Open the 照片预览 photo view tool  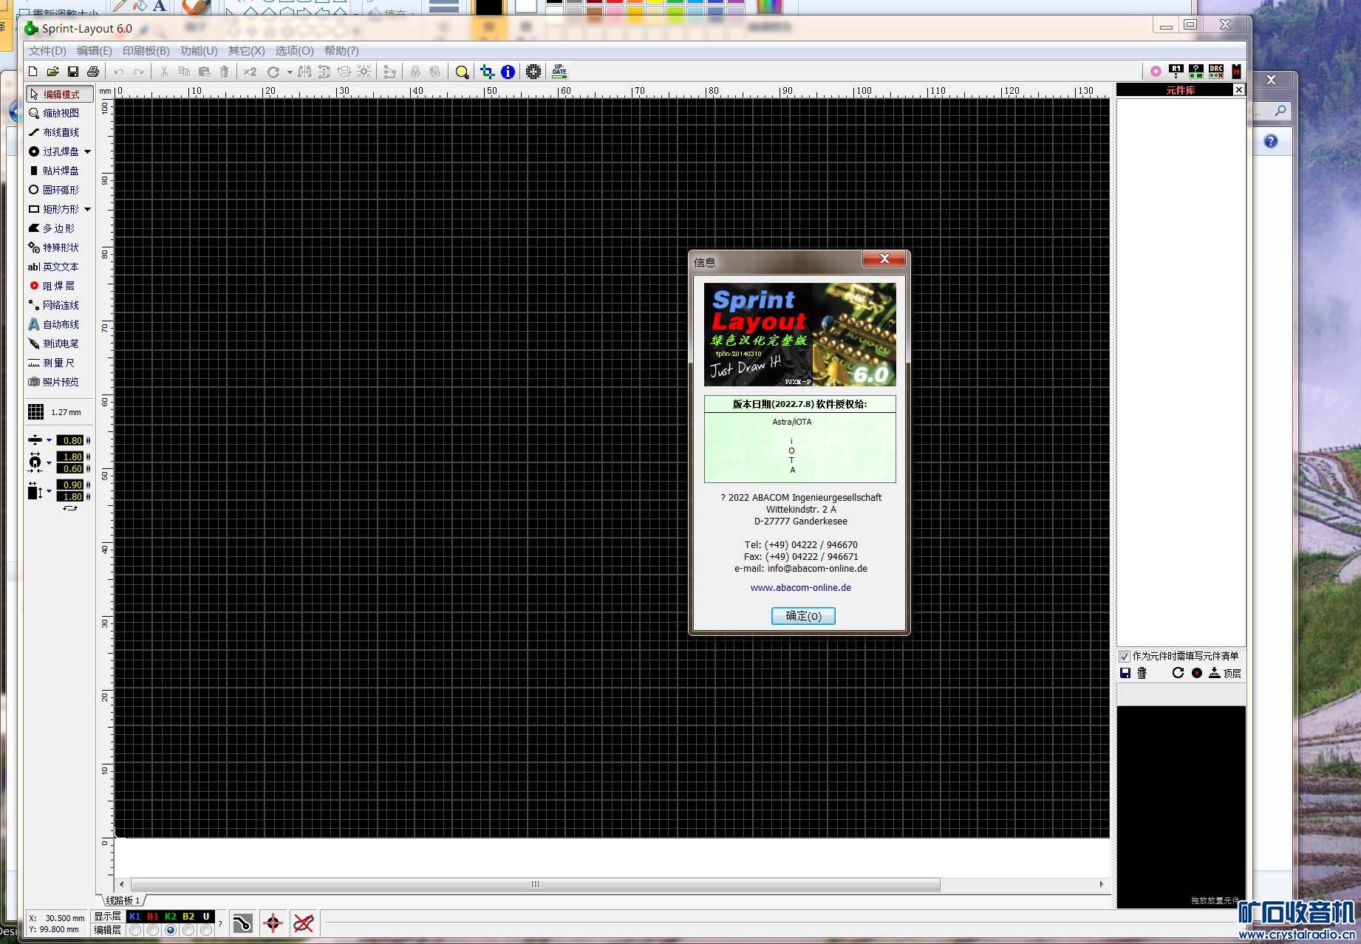[x=60, y=382]
